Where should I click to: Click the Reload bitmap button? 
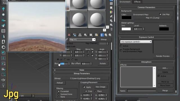(60, 83)
